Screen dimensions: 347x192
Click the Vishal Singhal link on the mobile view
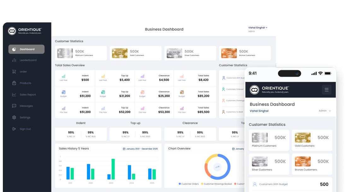click(x=259, y=111)
